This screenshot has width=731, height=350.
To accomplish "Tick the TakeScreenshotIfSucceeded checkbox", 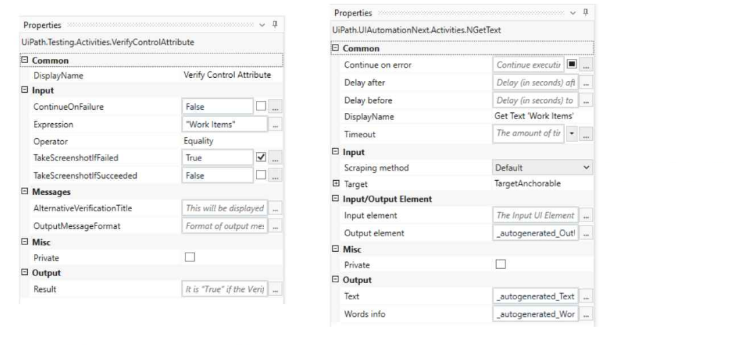I will tap(261, 175).
